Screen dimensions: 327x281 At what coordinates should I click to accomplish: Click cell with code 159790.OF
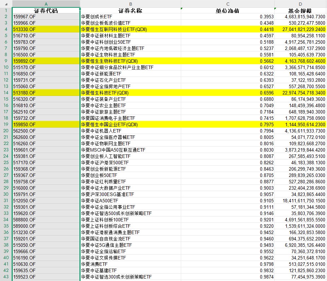point(46,48)
